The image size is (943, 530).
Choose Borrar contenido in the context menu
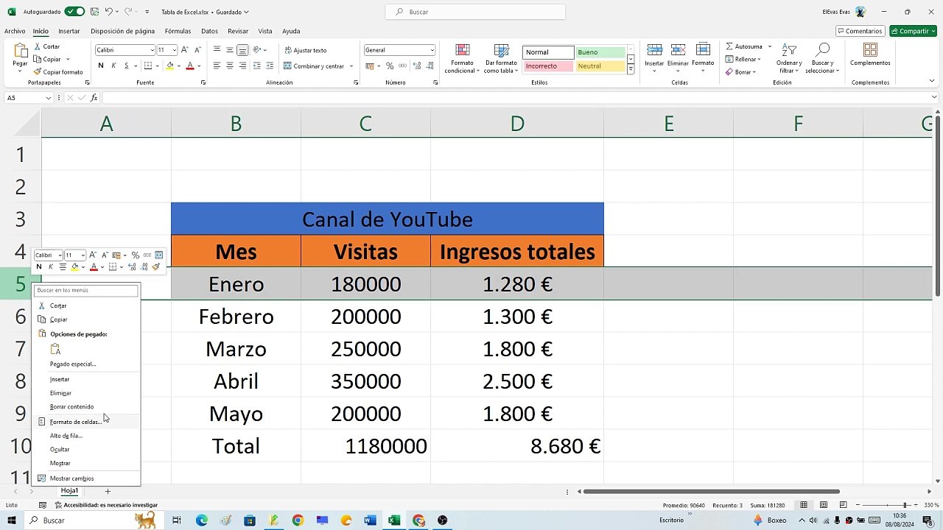coord(86,406)
